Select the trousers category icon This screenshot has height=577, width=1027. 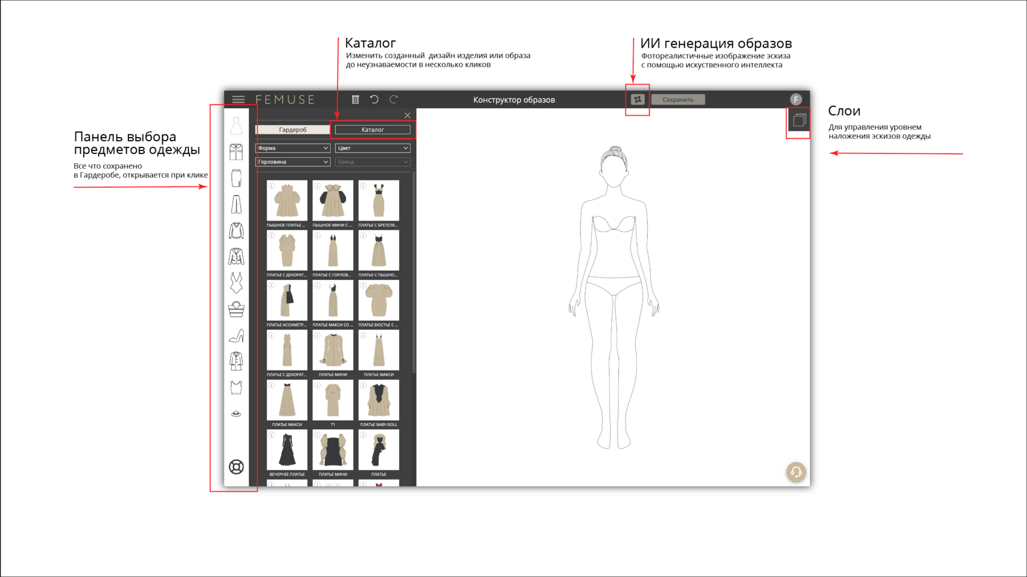(x=237, y=204)
